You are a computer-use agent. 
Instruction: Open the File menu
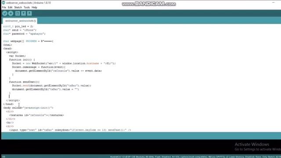click(4, 7)
